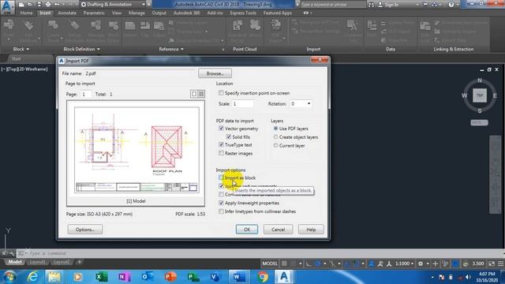Click the Insert block icon in the Block panel
The height and width of the screenshot is (284, 505).
[x=9, y=25]
